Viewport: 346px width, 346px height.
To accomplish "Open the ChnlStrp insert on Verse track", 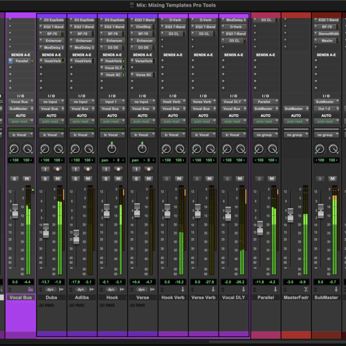I will pyautogui.click(x=143, y=27).
